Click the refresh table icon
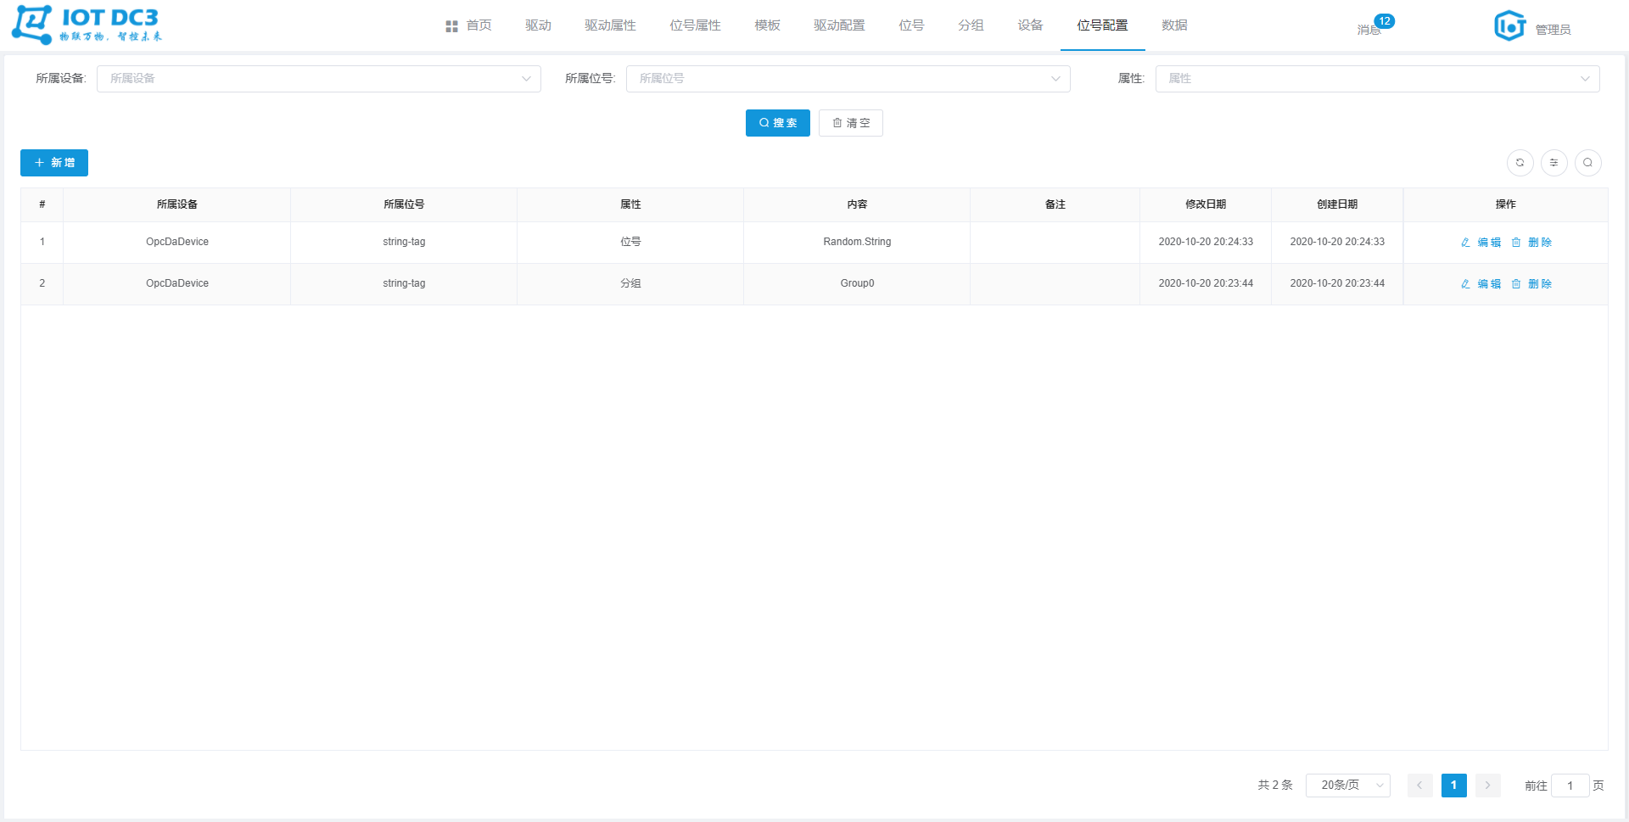The width and height of the screenshot is (1629, 822). tap(1520, 163)
